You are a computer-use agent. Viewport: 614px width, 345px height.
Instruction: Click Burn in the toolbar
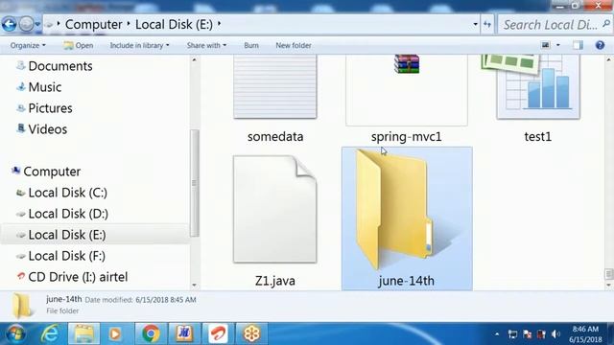pyautogui.click(x=251, y=45)
